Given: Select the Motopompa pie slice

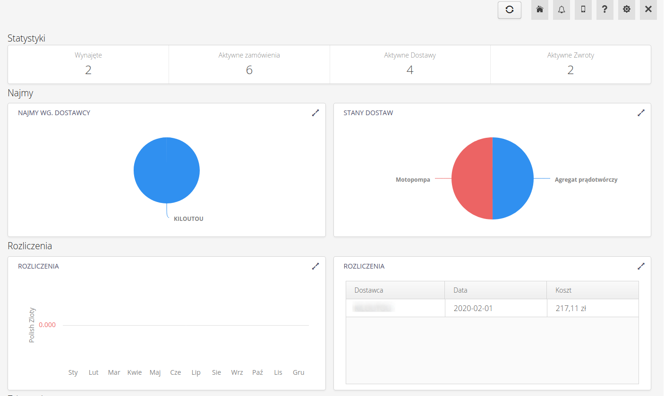Looking at the screenshot, I should [472, 178].
